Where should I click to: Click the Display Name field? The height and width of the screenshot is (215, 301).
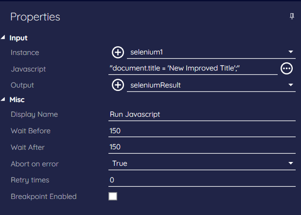[x=202, y=114]
